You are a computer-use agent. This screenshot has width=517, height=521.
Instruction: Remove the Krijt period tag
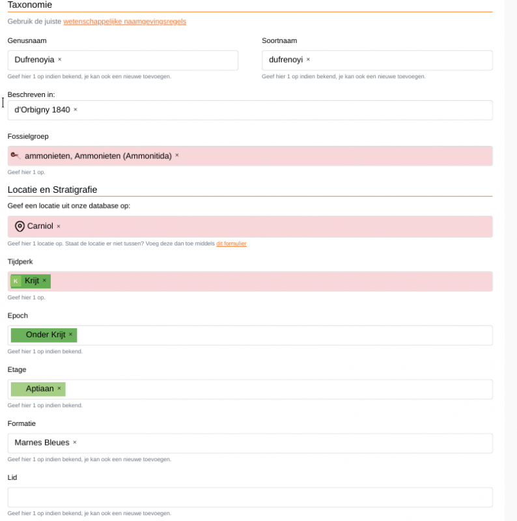44,281
